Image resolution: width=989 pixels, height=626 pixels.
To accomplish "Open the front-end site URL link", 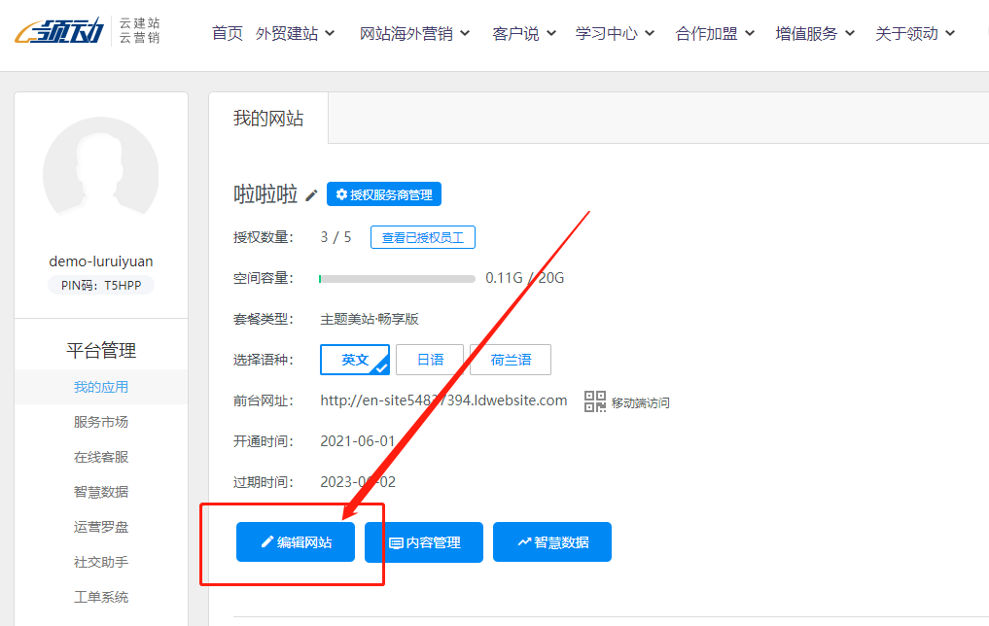I will [x=443, y=400].
